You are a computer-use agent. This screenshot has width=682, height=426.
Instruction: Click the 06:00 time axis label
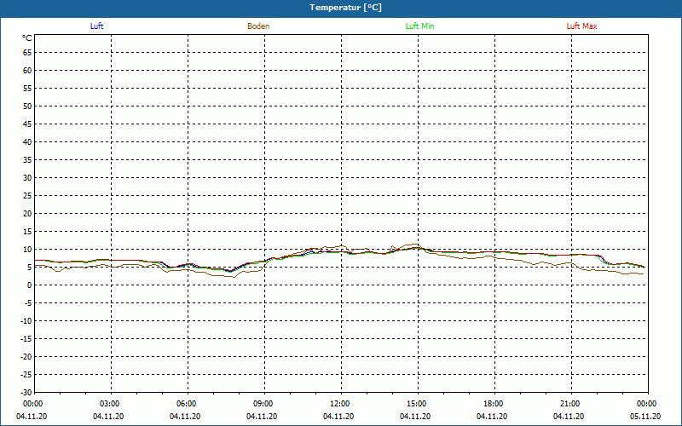click(187, 404)
